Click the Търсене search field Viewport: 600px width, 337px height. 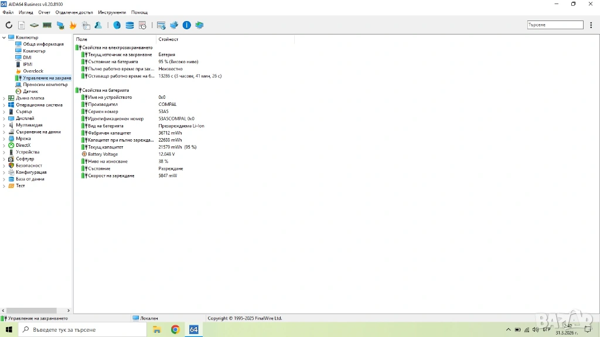tap(555, 25)
